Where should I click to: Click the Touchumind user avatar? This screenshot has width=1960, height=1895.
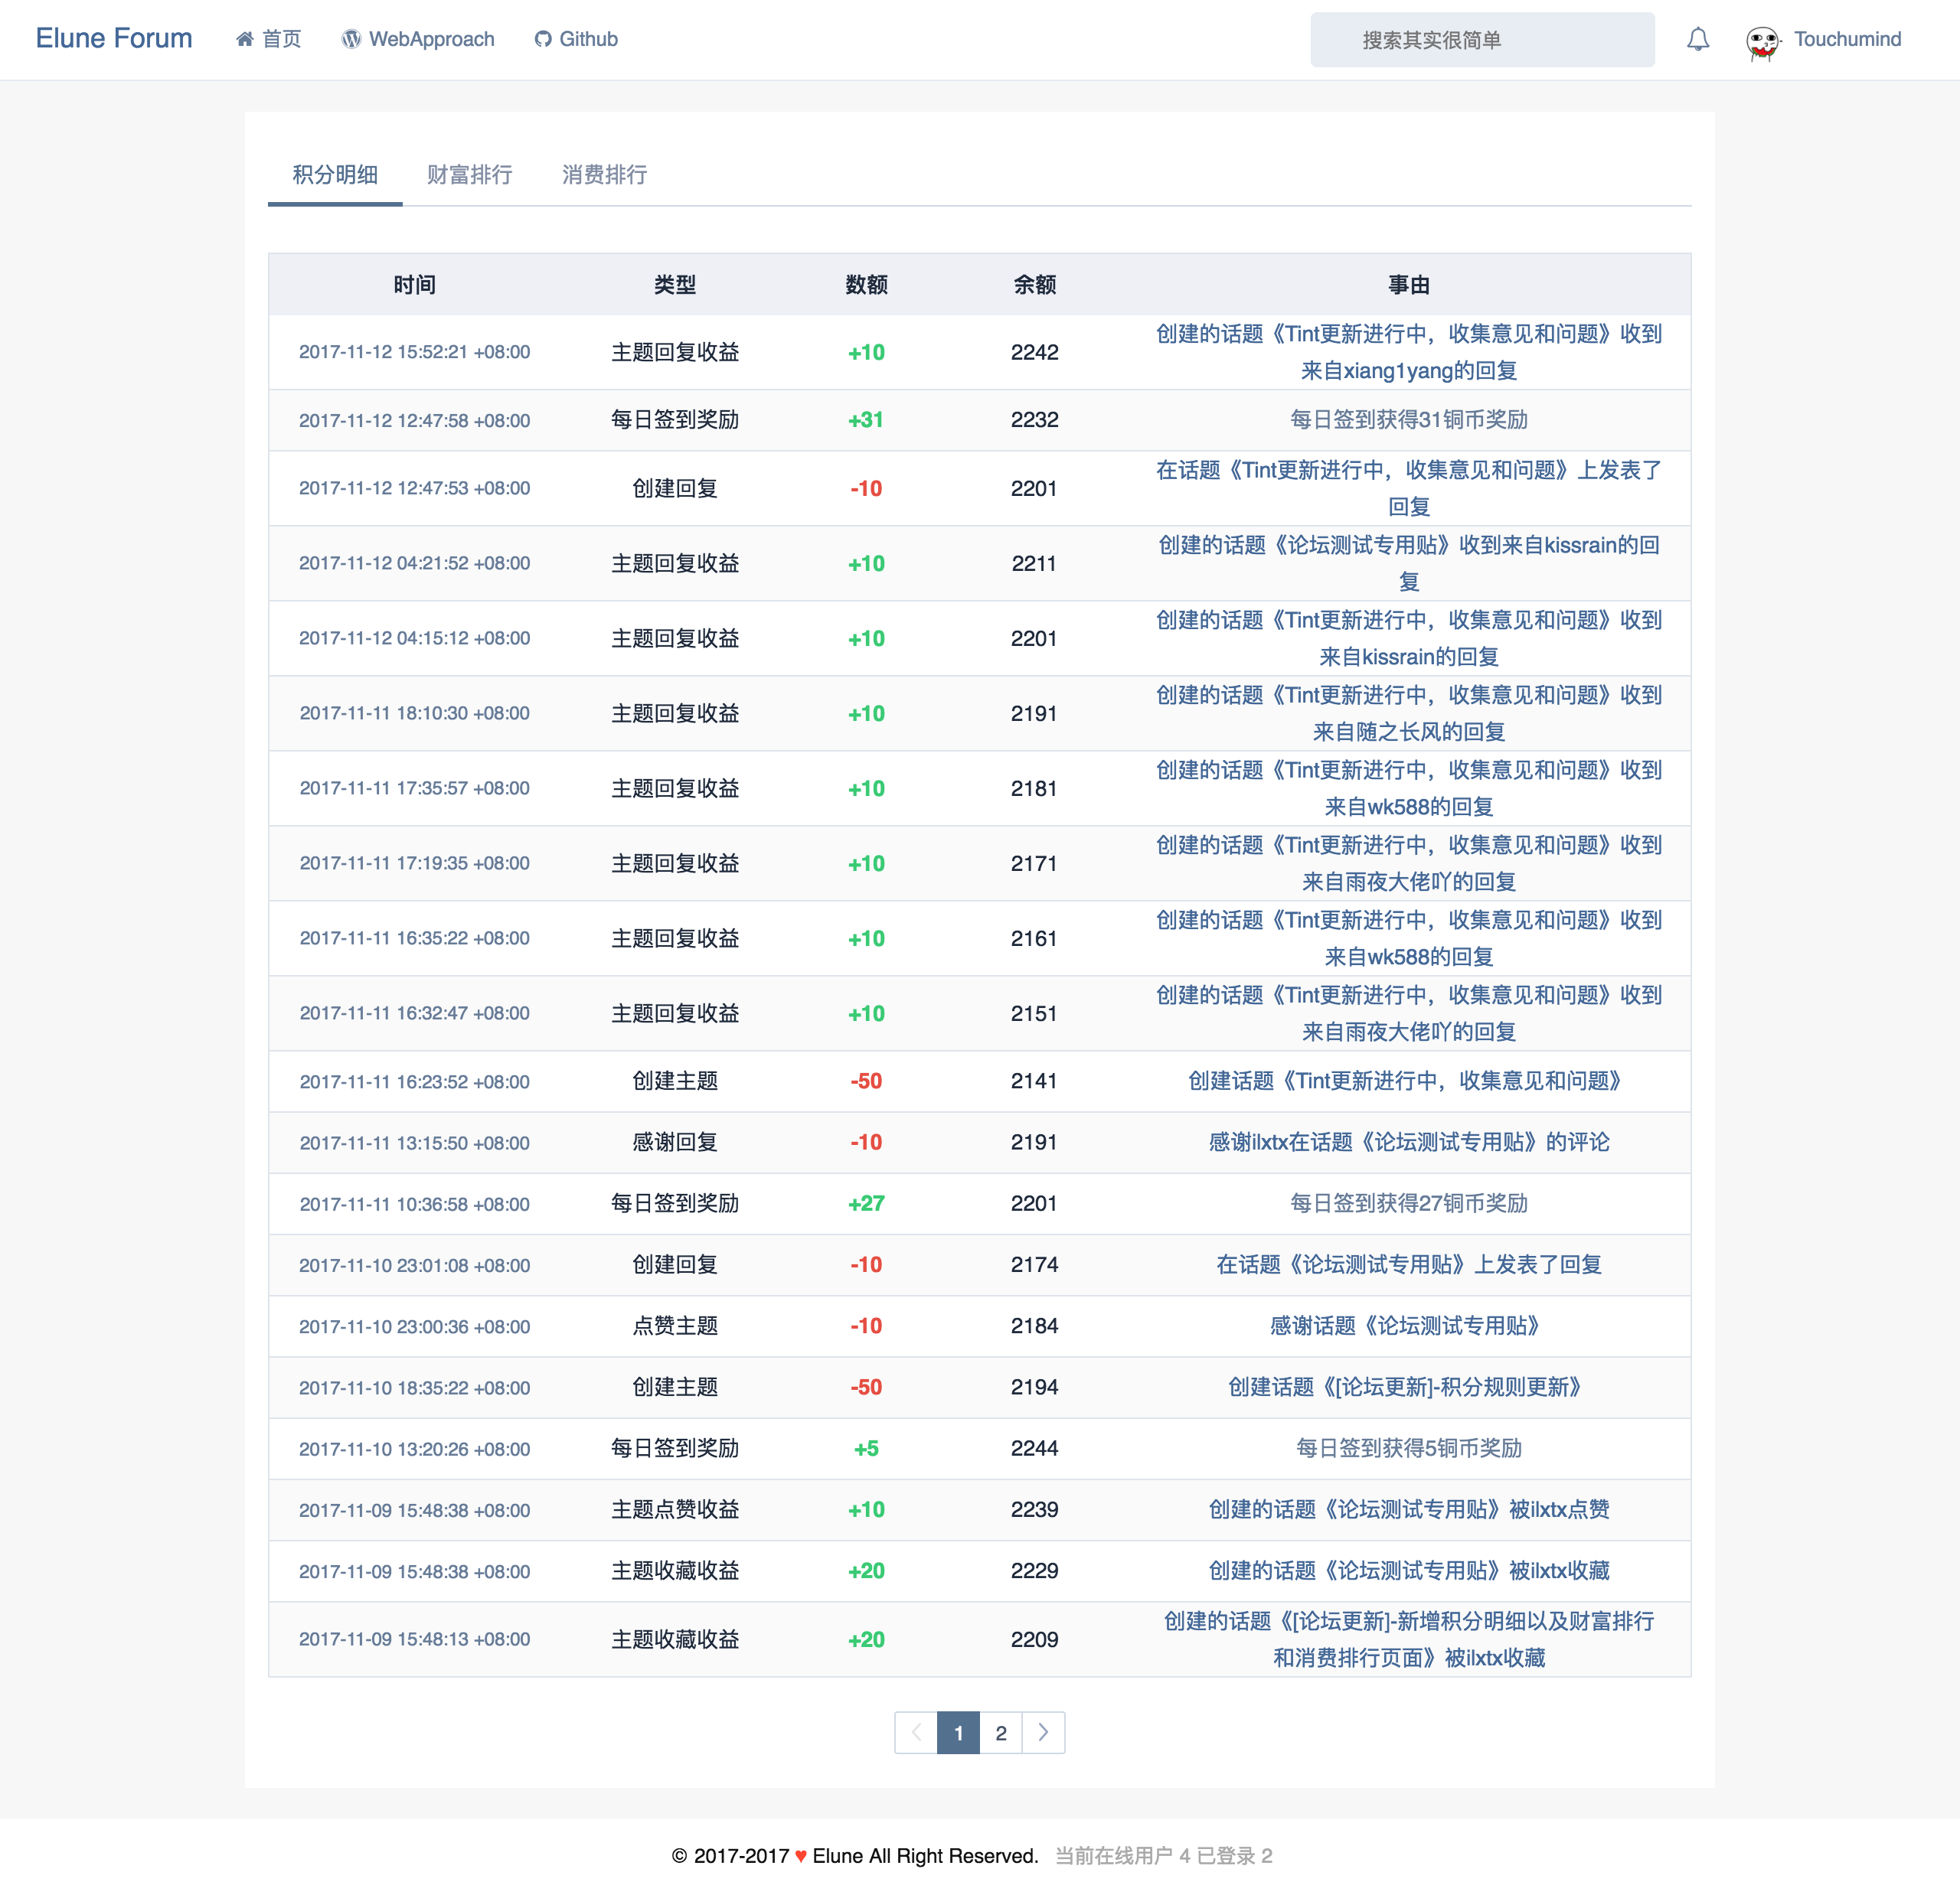pyautogui.click(x=1762, y=41)
